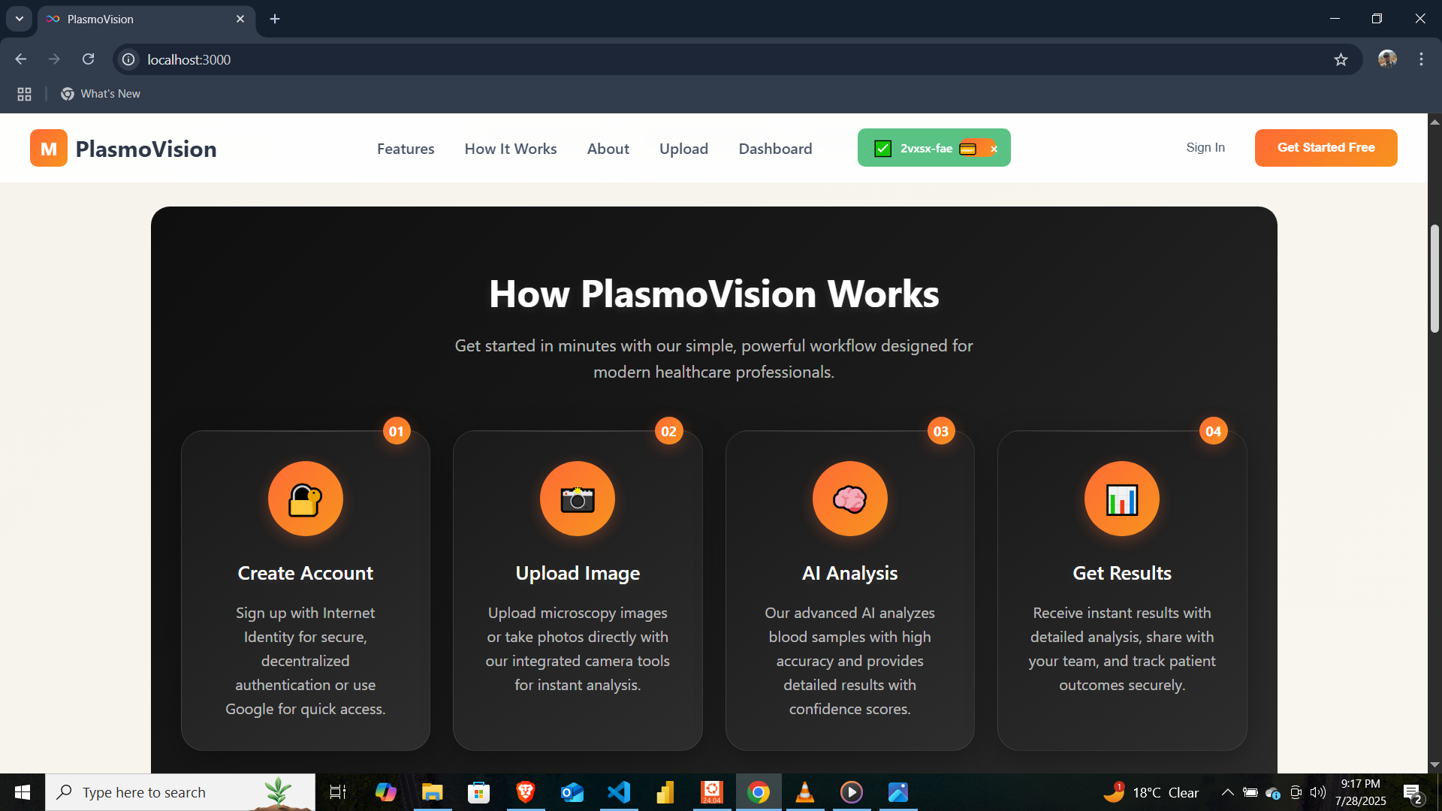
Task: Click the orange M PlasmoVision logo
Action: tap(49, 148)
